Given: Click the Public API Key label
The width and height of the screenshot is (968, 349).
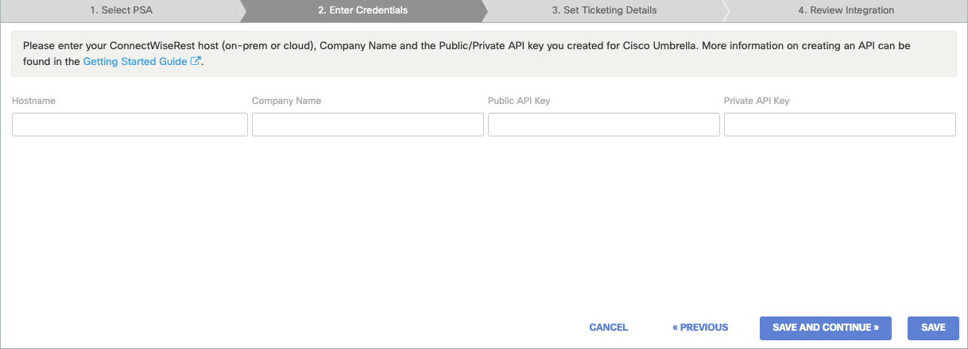Looking at the screenshot, I should (519, 101).
